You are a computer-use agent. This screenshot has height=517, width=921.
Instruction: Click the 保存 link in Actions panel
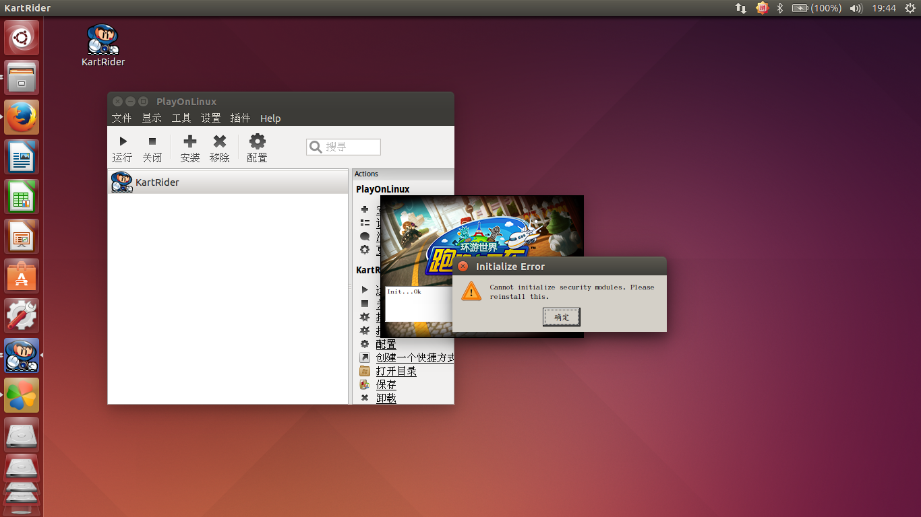(x=386, y=384)
